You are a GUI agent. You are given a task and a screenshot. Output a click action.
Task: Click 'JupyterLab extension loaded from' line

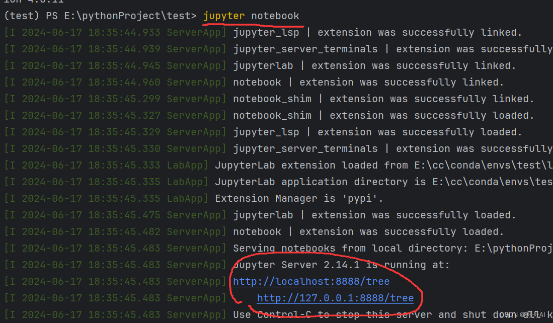(x=384, y=166)
